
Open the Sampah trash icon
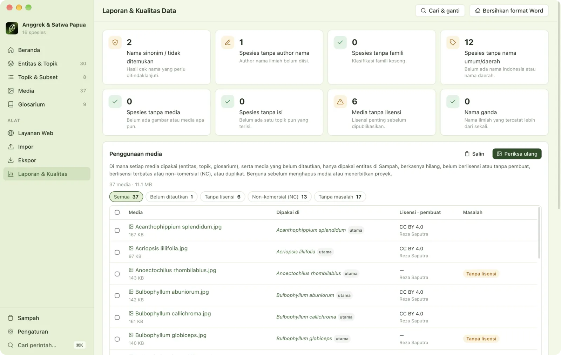(11, 318)
